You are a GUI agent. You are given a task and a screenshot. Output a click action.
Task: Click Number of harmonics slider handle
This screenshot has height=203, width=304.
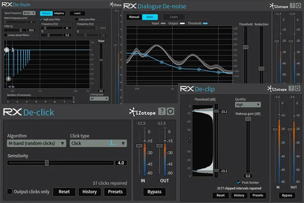pyautogui.click(x=73, y=98)
